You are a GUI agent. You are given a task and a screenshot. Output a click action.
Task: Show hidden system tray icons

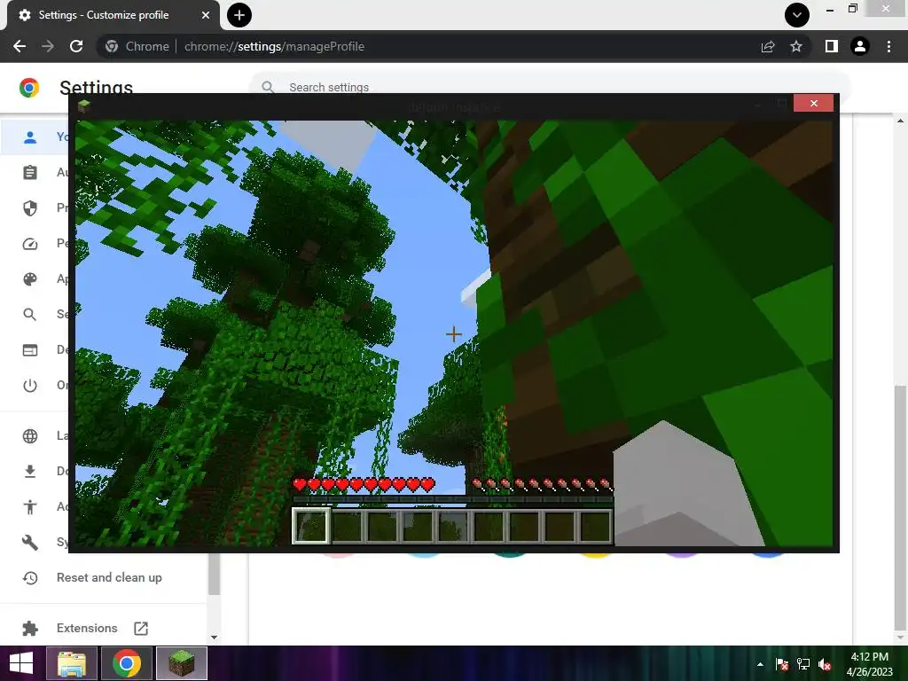click(x=760, y=664)
